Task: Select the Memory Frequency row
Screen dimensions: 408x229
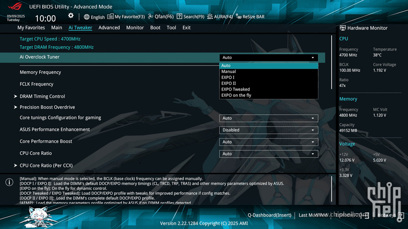Action: (x=40, y=72)
